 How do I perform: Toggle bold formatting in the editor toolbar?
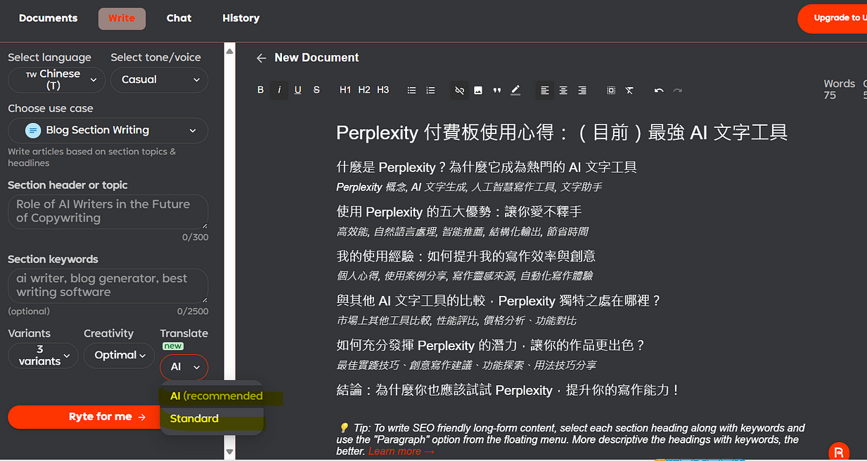coord(260,90)
